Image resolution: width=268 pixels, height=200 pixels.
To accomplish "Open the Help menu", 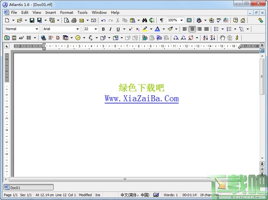I will tap(115, 12).
